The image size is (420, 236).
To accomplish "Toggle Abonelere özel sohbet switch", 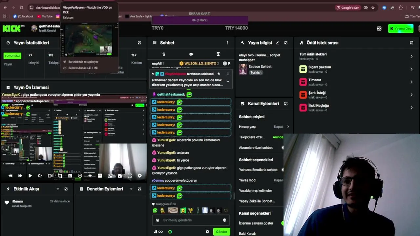I will pyautogui.click(x=283, y=147).
